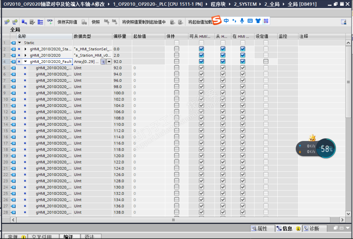Click the view toggle icon at toolbar right end
Screen dimensions: 353x239
point(343,22)
